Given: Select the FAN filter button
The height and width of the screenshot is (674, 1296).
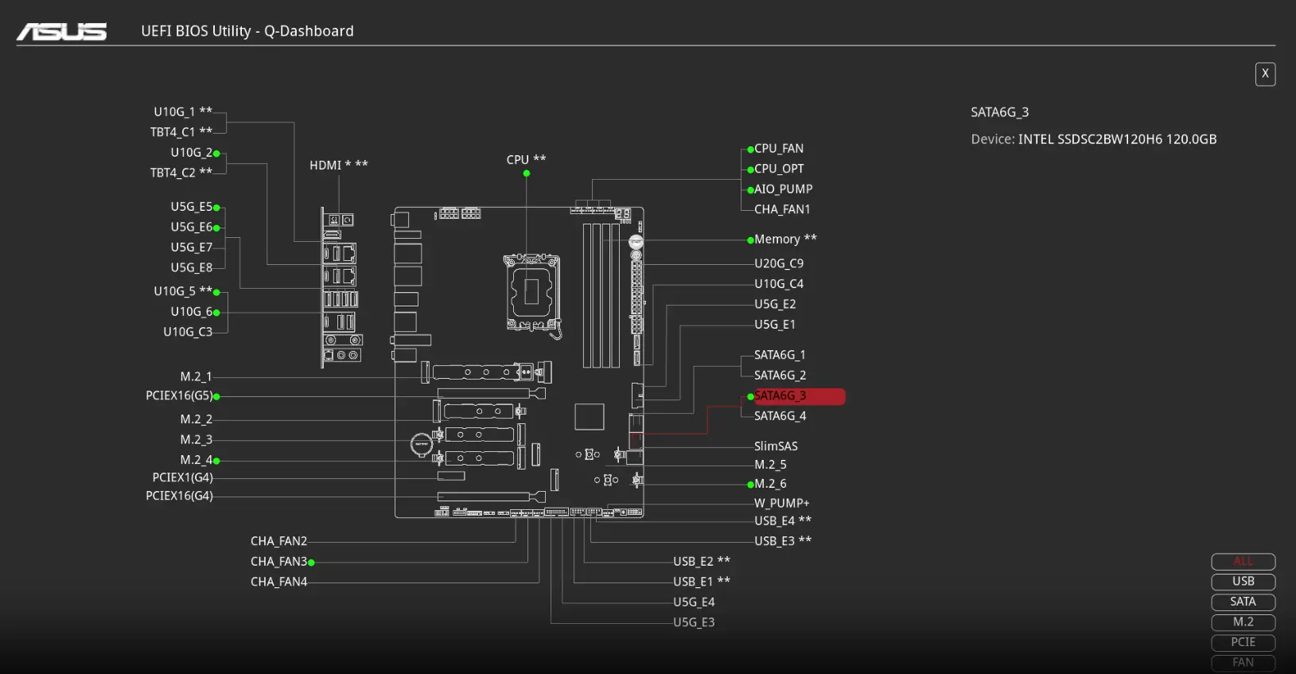Looking at the screenshot, I should click(x=1243, y=663).
